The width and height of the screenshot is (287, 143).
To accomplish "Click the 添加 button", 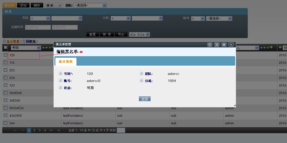I will point(23,5).
